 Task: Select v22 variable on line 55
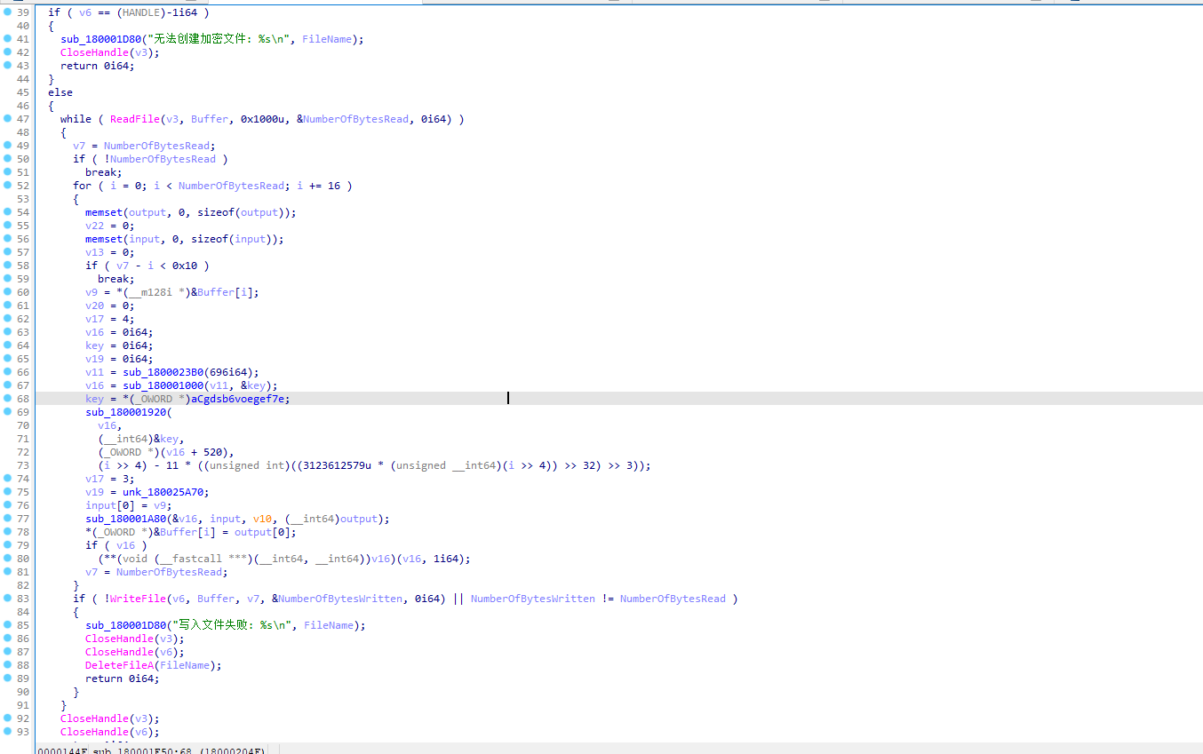[94, 226]
